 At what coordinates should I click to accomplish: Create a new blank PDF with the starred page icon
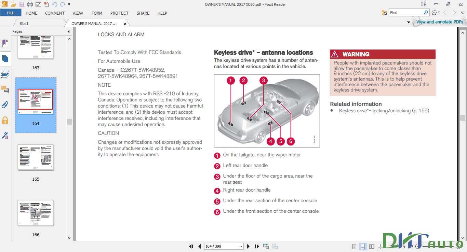46,4
